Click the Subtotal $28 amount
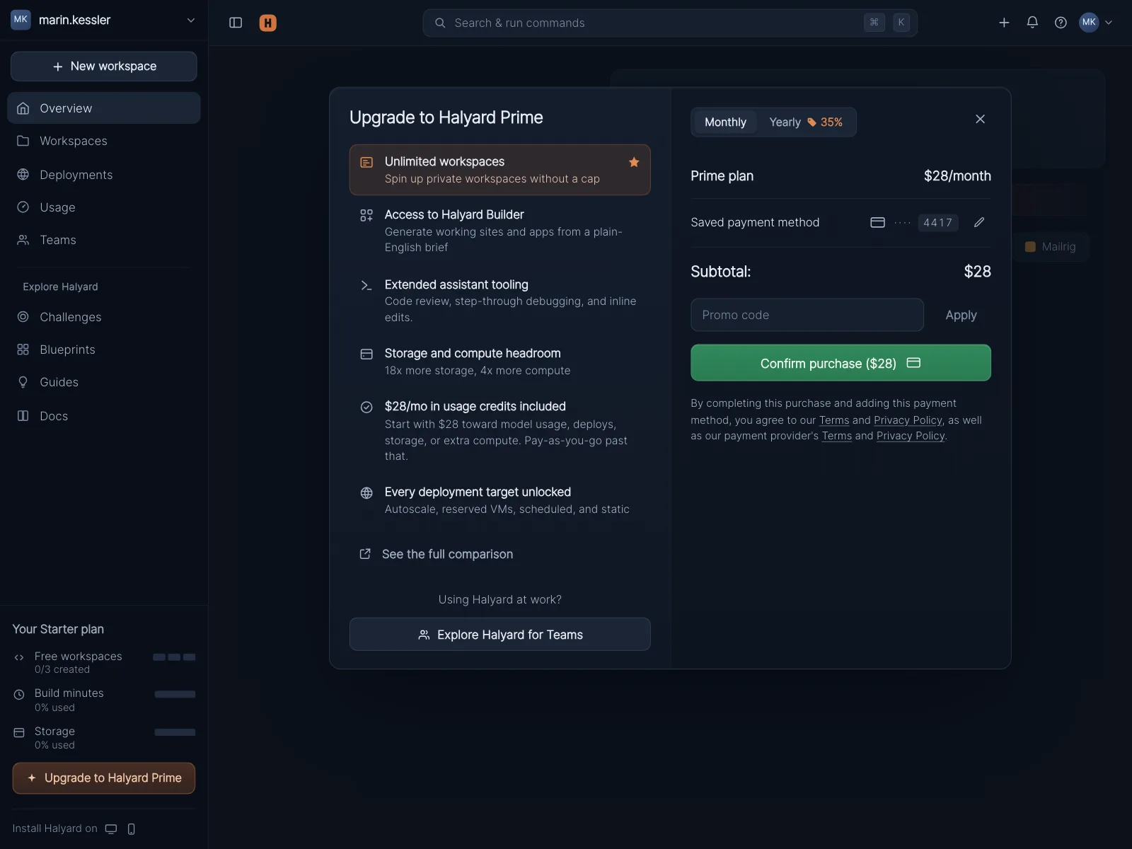 pos(977,272)
